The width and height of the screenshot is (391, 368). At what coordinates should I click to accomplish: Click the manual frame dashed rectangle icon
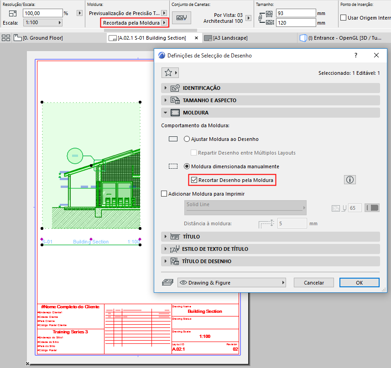173,166
